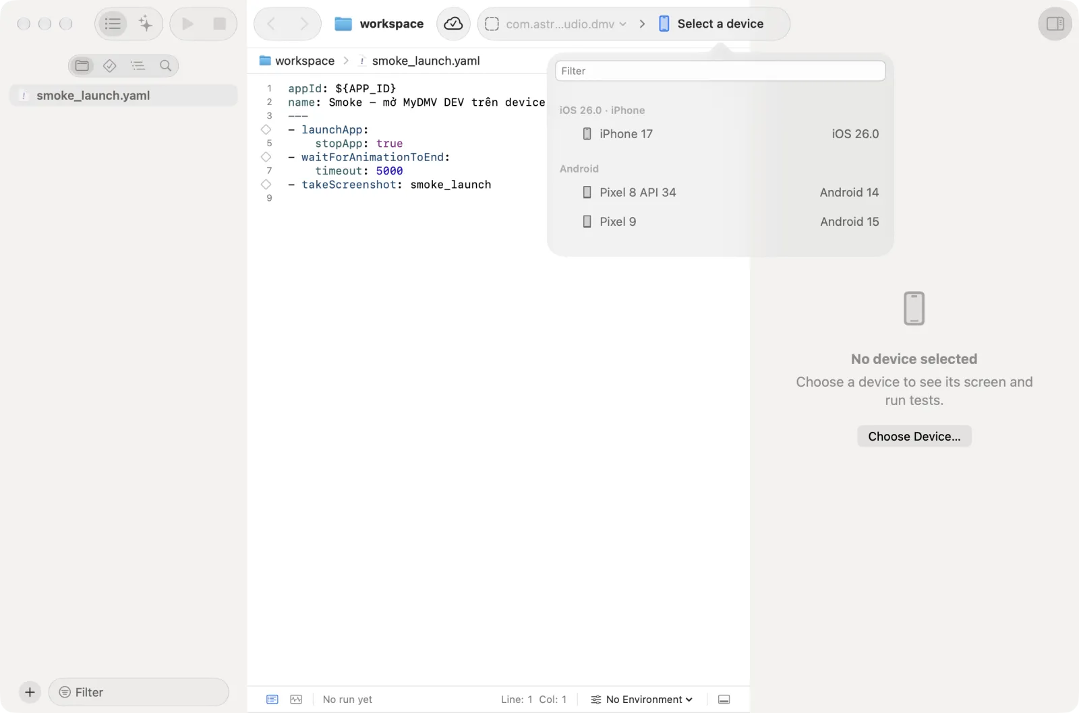Image resolution: width=1079 pixels, height=713 pixels.
Task: Focus the sidebar Filter field
Action: tap(139, 692)
